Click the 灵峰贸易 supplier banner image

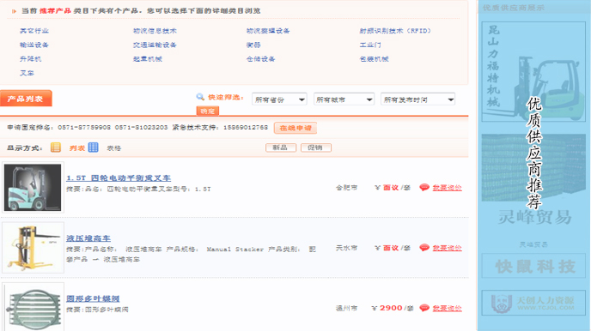pos(533,181)
